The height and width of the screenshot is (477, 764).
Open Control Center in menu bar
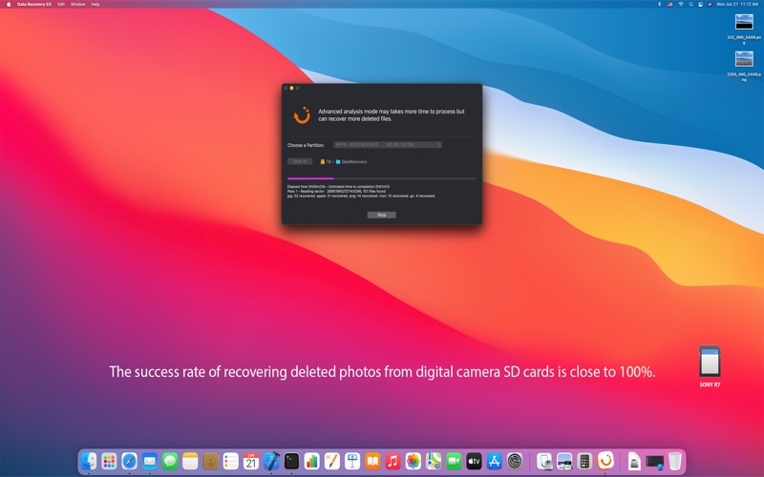click(x=700, y=4)
